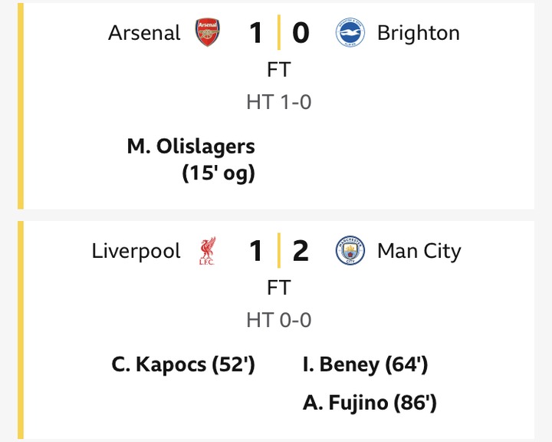Viewport: 552px width, 442px height.
Task: Click FT status under Arsenal match
Action: click(x=278, y=70)
